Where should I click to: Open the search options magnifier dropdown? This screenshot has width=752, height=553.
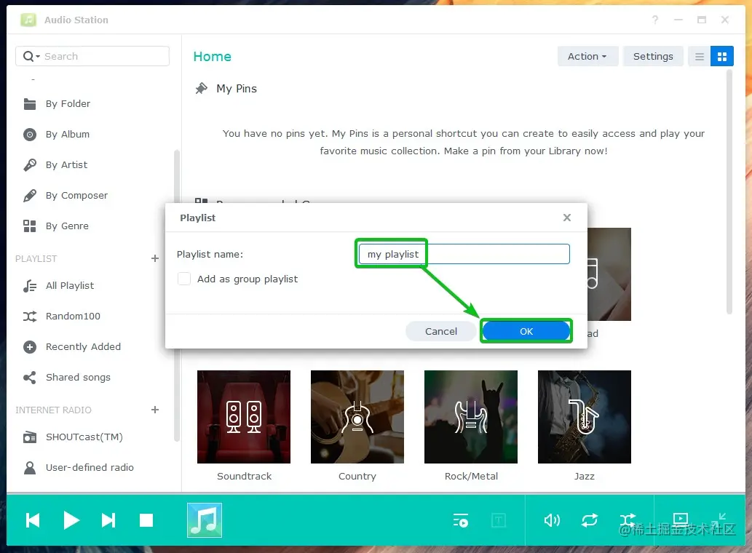31,56
